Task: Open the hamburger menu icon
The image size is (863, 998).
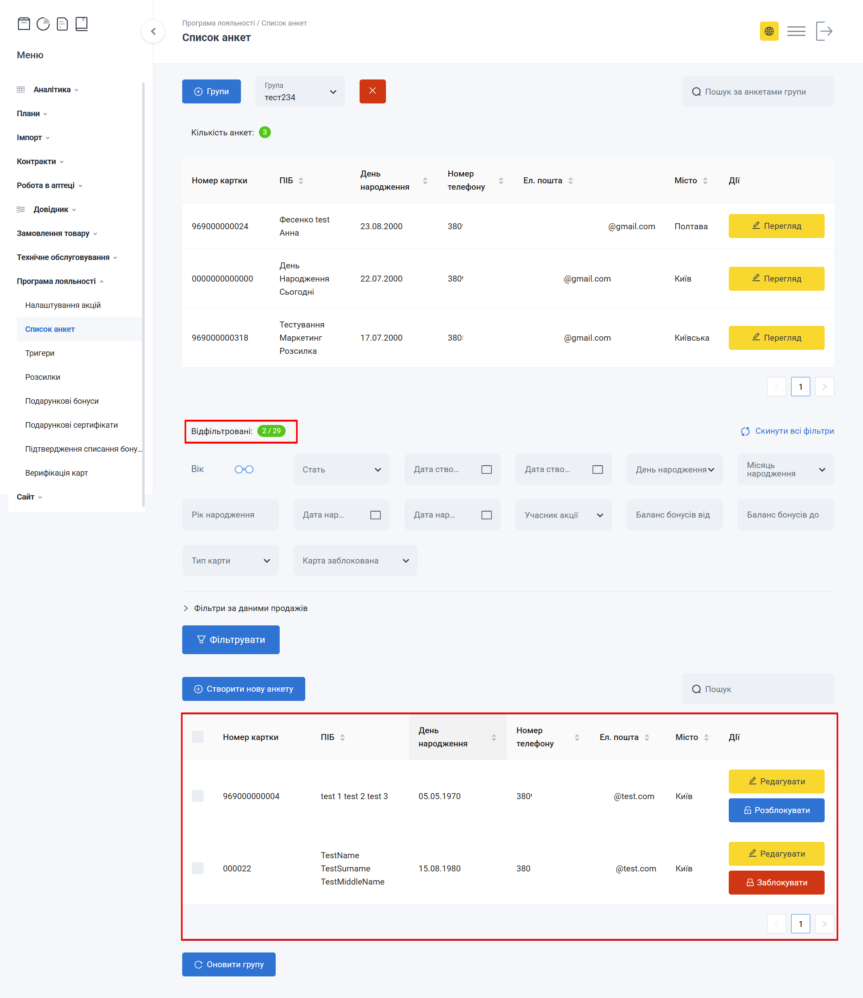Action: pyautogui.click(x=796, y=31)
